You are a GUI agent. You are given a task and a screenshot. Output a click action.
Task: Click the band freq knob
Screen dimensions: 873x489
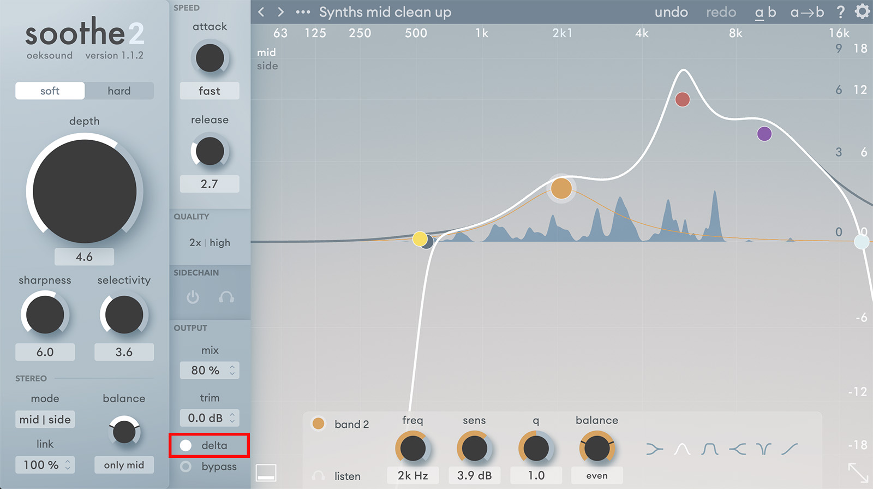[412, 449]
